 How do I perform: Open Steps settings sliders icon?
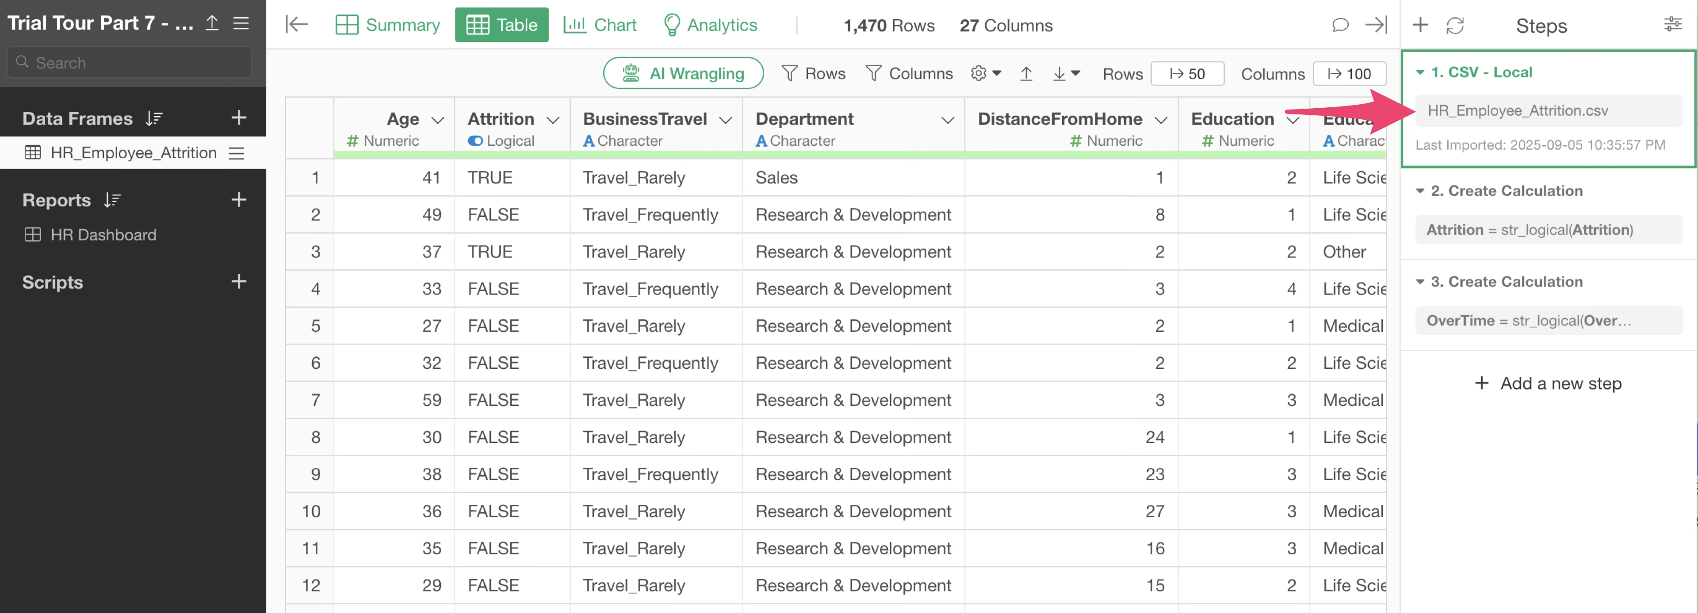point(1673,24)
